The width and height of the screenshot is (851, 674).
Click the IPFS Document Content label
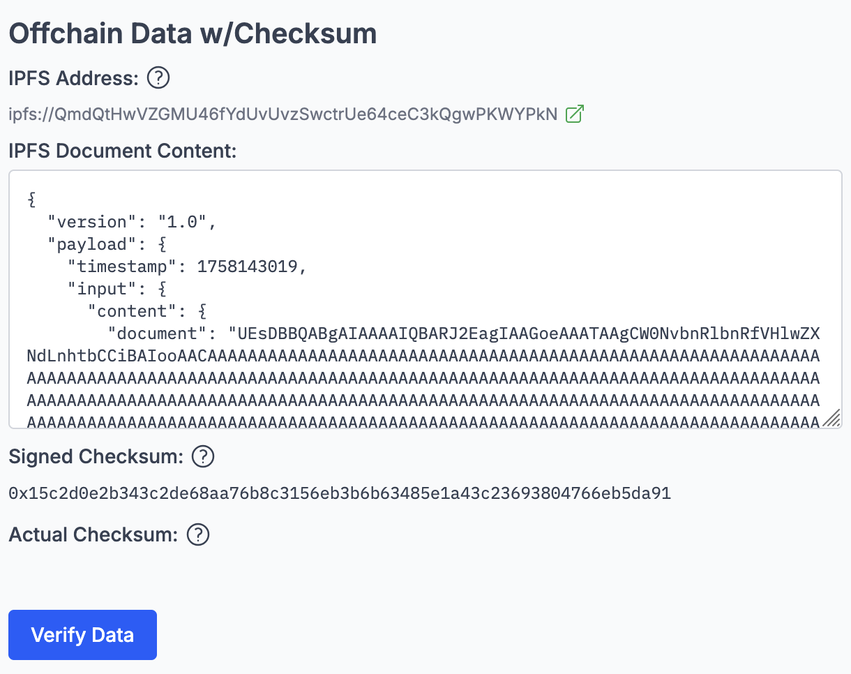[x=123, y=151]
